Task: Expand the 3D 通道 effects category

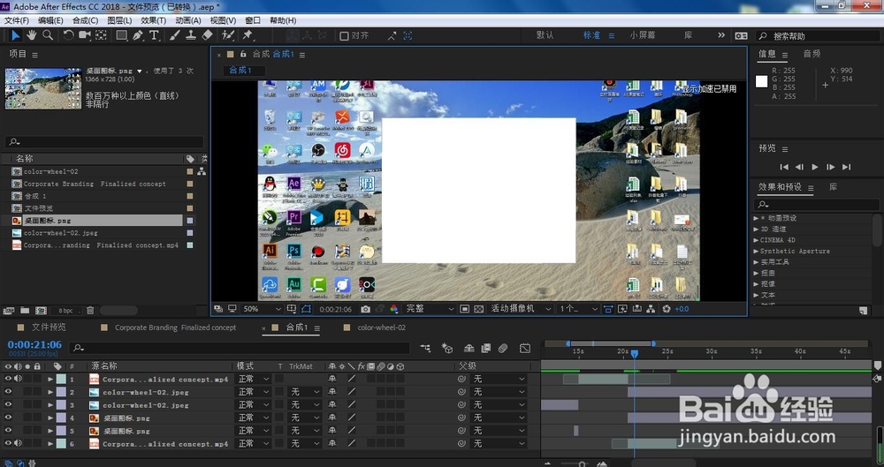Action: [x=757, y=230]
